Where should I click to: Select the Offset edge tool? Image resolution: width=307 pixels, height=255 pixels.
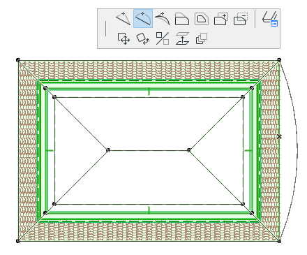pyautogui.click(x=182, y=19)
